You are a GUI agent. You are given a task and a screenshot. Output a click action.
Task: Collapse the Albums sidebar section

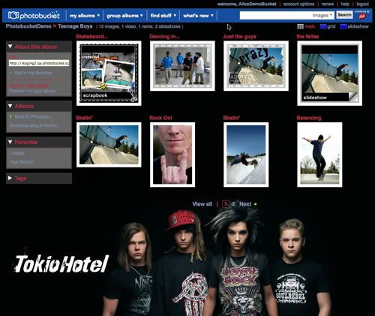click(10, 106)
